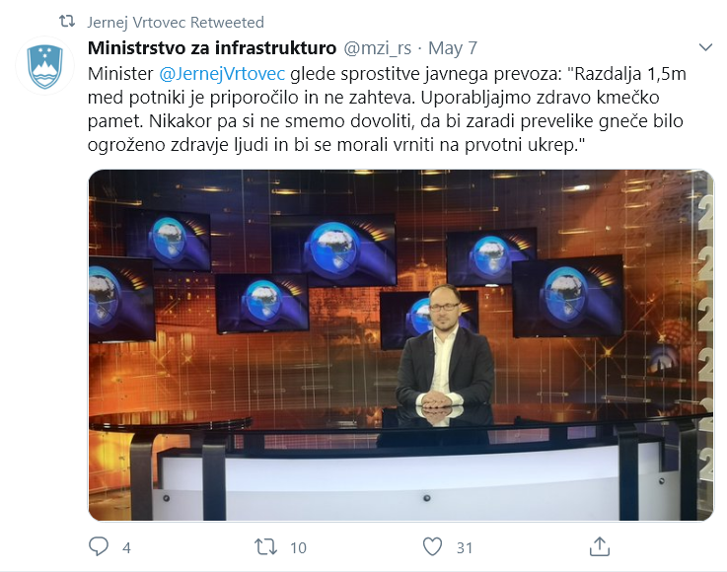This screenshot has width=727, height=572.
Task: Open the Jernej Vrtovec Retweeted link
Action: pos(176,22)
